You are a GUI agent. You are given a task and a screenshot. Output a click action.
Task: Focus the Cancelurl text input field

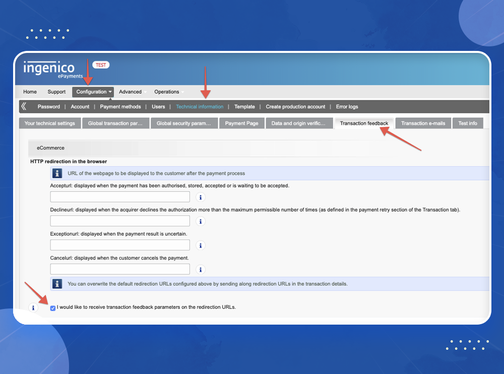click(x=120, y=269)
